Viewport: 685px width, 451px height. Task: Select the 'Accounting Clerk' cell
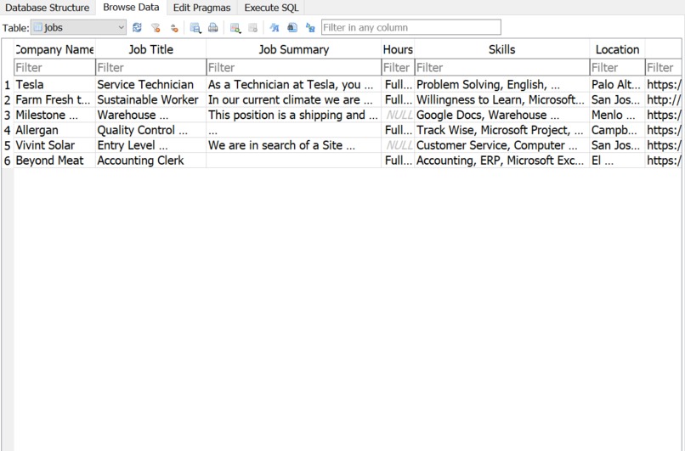pos(150,161)
